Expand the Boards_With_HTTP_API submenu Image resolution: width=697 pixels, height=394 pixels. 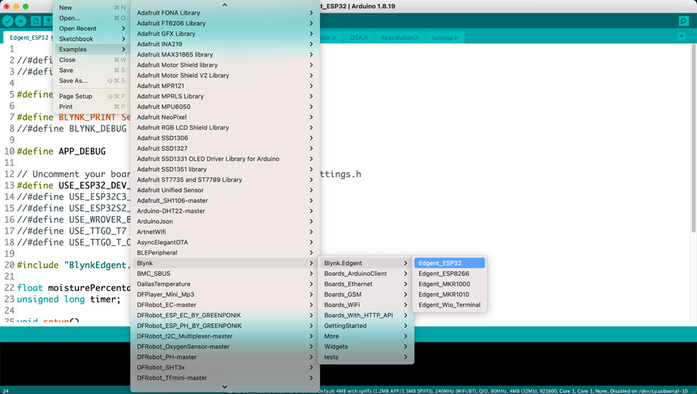366,315
